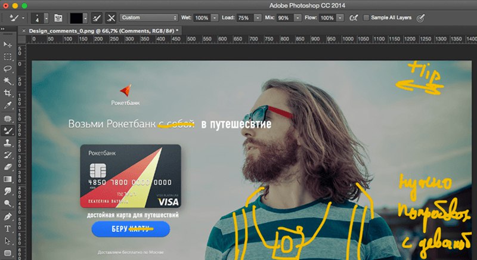This screenshot has height=260, width=477.
Task: Select the Crop tool
Action: click(x=8, y=93)
